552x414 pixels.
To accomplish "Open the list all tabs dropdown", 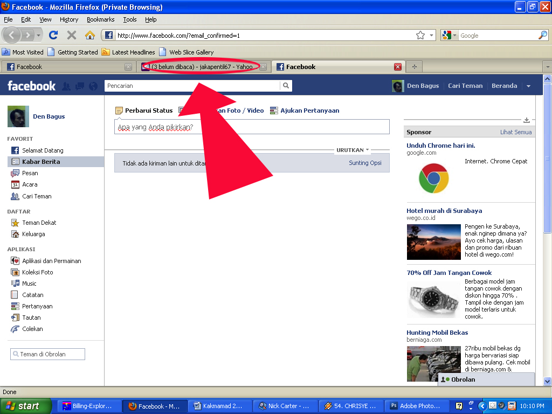I will pos(548,66).
